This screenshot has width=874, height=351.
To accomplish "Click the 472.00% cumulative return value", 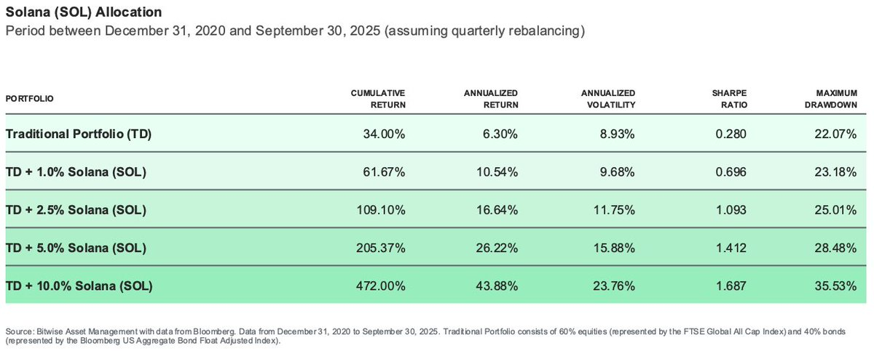I will coord(381,286).
